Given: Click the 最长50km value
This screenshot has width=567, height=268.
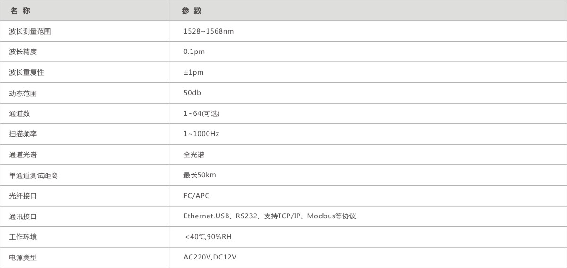Looking at the screenshot, I should [200, 175].
